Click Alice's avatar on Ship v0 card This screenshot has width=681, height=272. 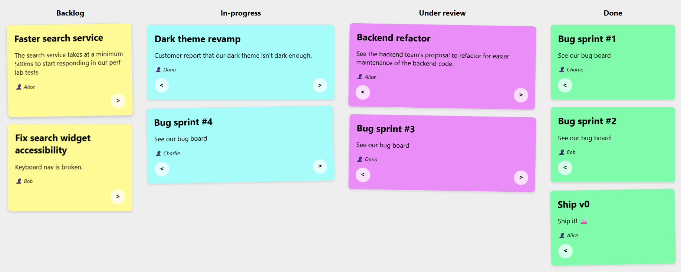coord(561,235)
